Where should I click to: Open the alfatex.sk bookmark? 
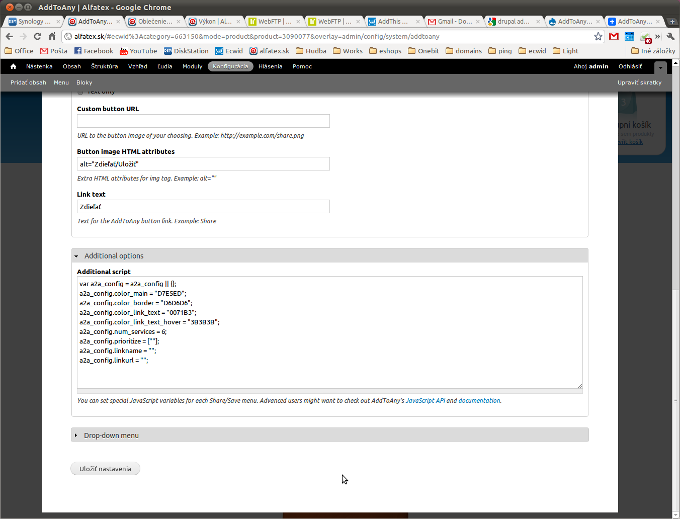[269, 51]
